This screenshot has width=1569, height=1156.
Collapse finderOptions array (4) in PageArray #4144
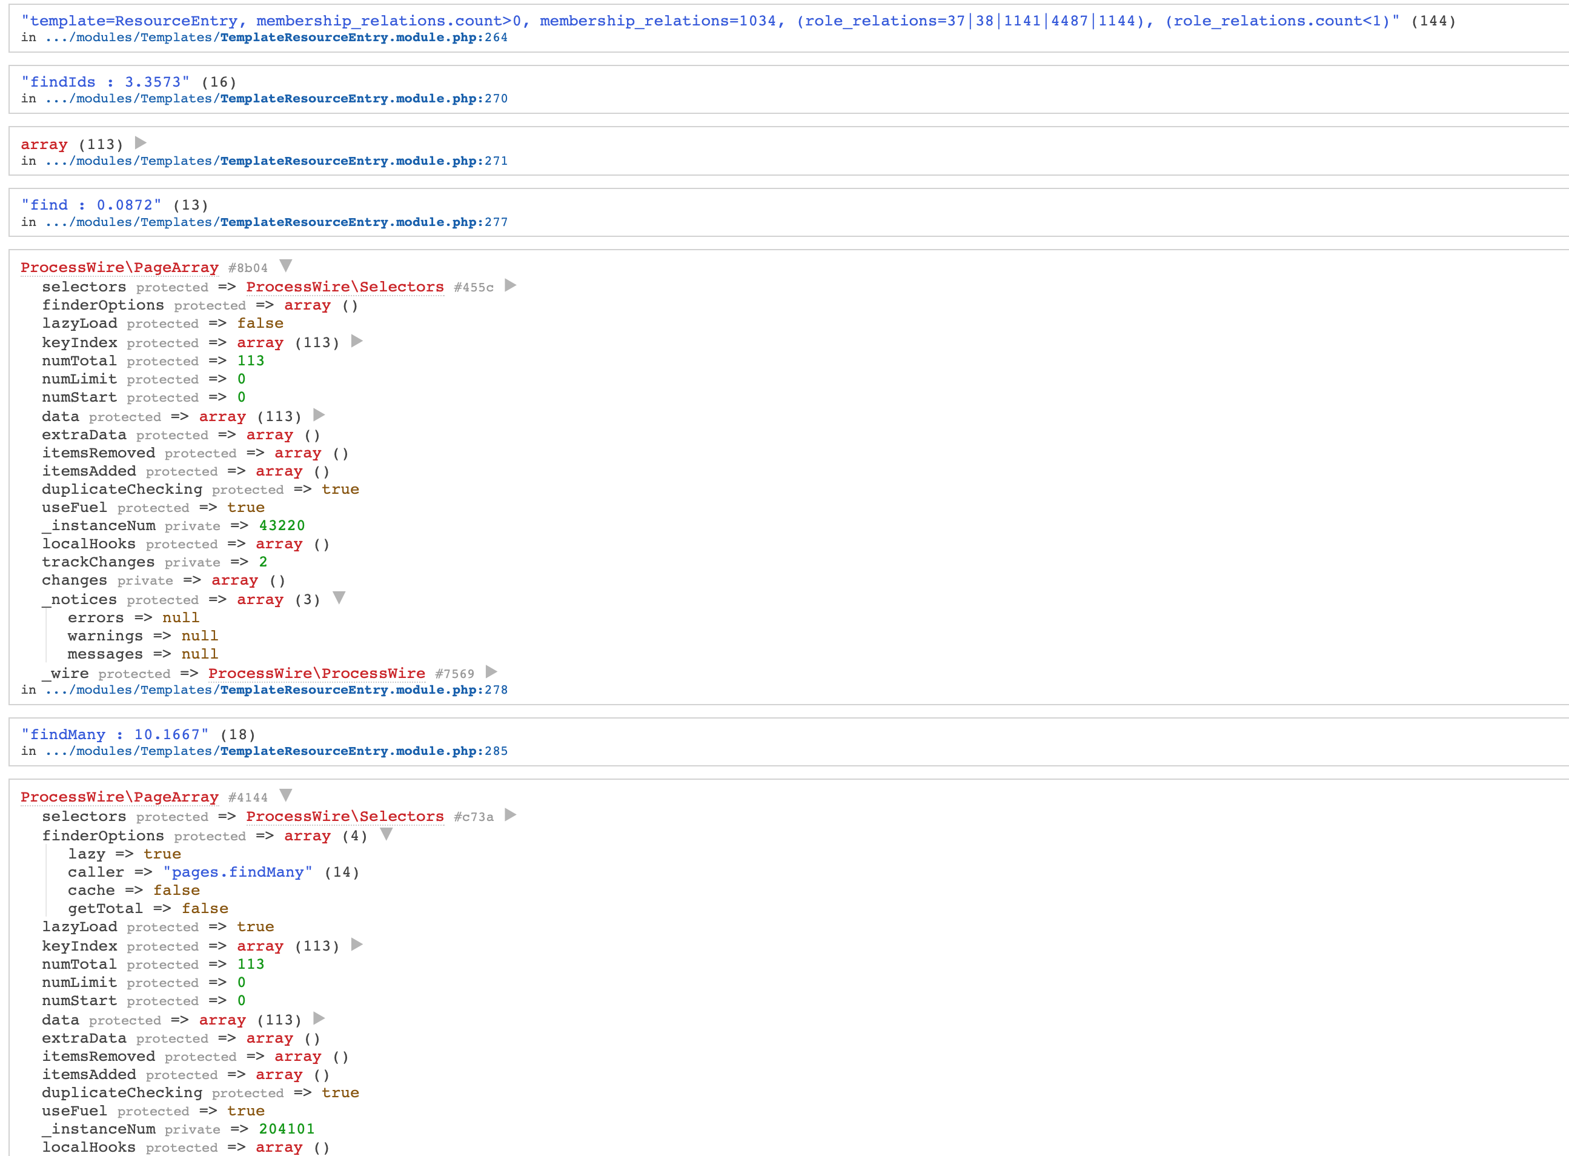point(386,834)
